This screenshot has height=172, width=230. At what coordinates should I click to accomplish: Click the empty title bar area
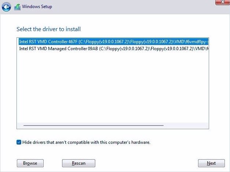tap(128, 7)
